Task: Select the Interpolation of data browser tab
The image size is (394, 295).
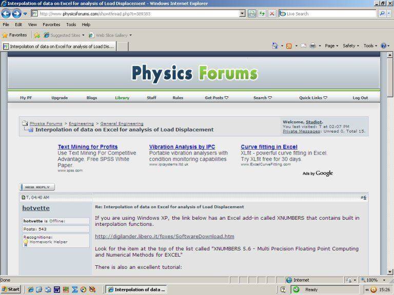Action: pos(59,47)
